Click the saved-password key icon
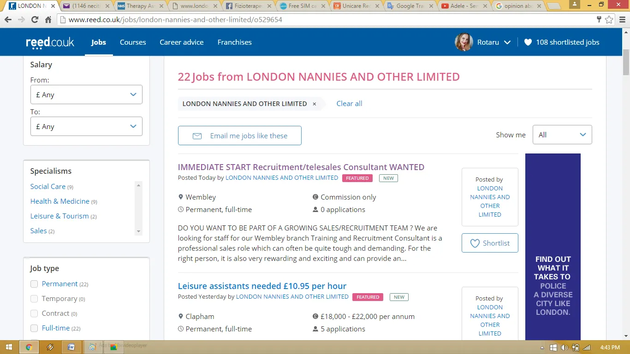630x354 pixels. click(599, 19)
